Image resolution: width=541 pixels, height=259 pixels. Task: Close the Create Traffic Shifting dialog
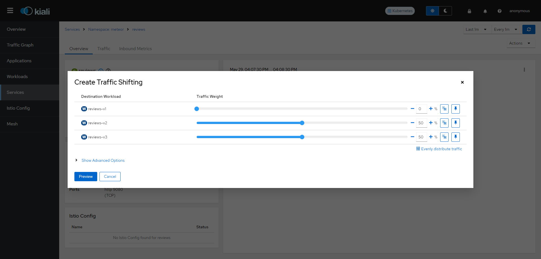click(462, 82)
